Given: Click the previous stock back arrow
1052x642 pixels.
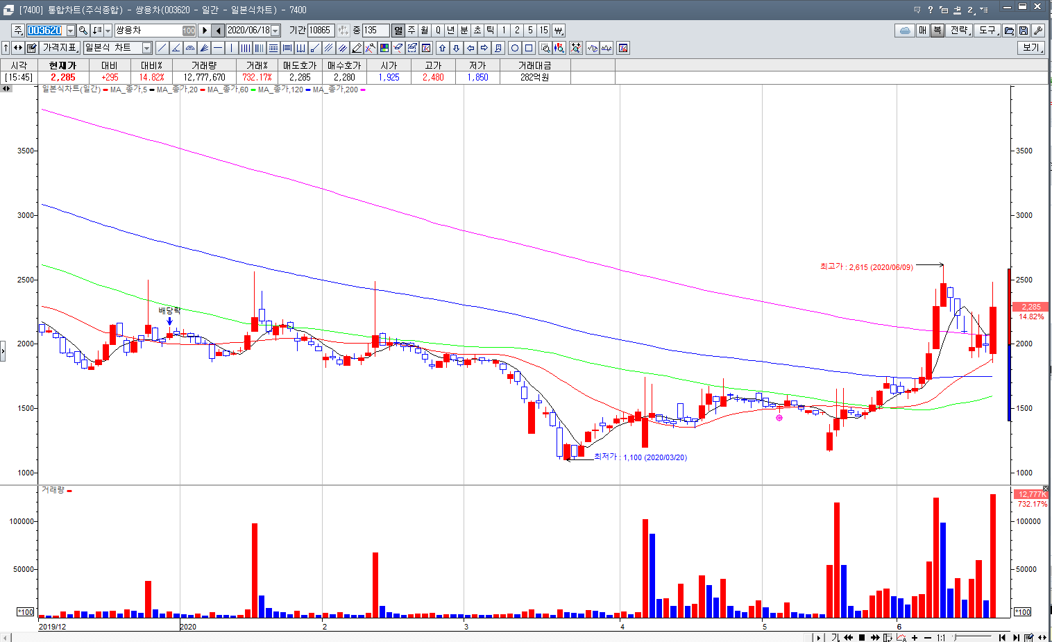Looking at the screenshot, I should (218, 31).
